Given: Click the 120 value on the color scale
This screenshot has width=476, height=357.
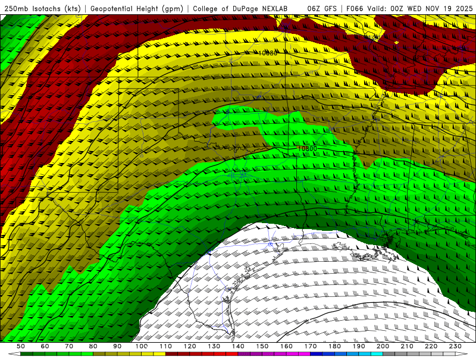Looking at the screenshot, I should coord(190,346).
